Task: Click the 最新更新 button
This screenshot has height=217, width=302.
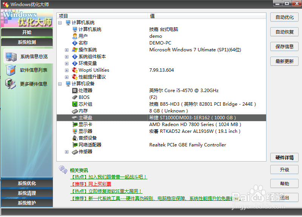Action: 284,61
